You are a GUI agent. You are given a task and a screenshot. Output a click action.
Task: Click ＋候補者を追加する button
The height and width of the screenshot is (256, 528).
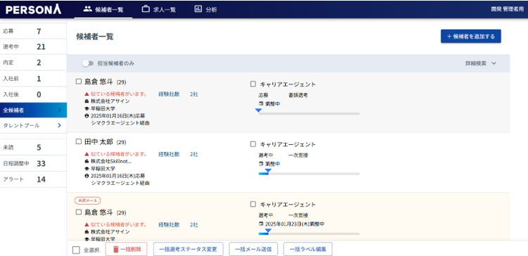(471, 37)
